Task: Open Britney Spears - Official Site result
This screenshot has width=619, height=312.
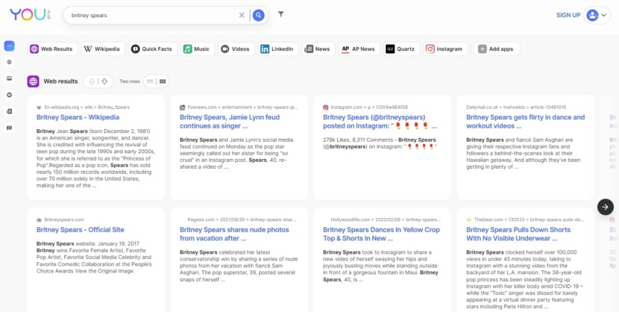Action: [x=80, y=230]
